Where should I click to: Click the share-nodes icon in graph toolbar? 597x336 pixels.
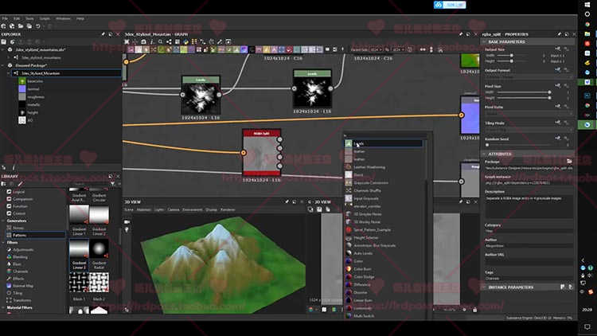[x=169, y=42]
